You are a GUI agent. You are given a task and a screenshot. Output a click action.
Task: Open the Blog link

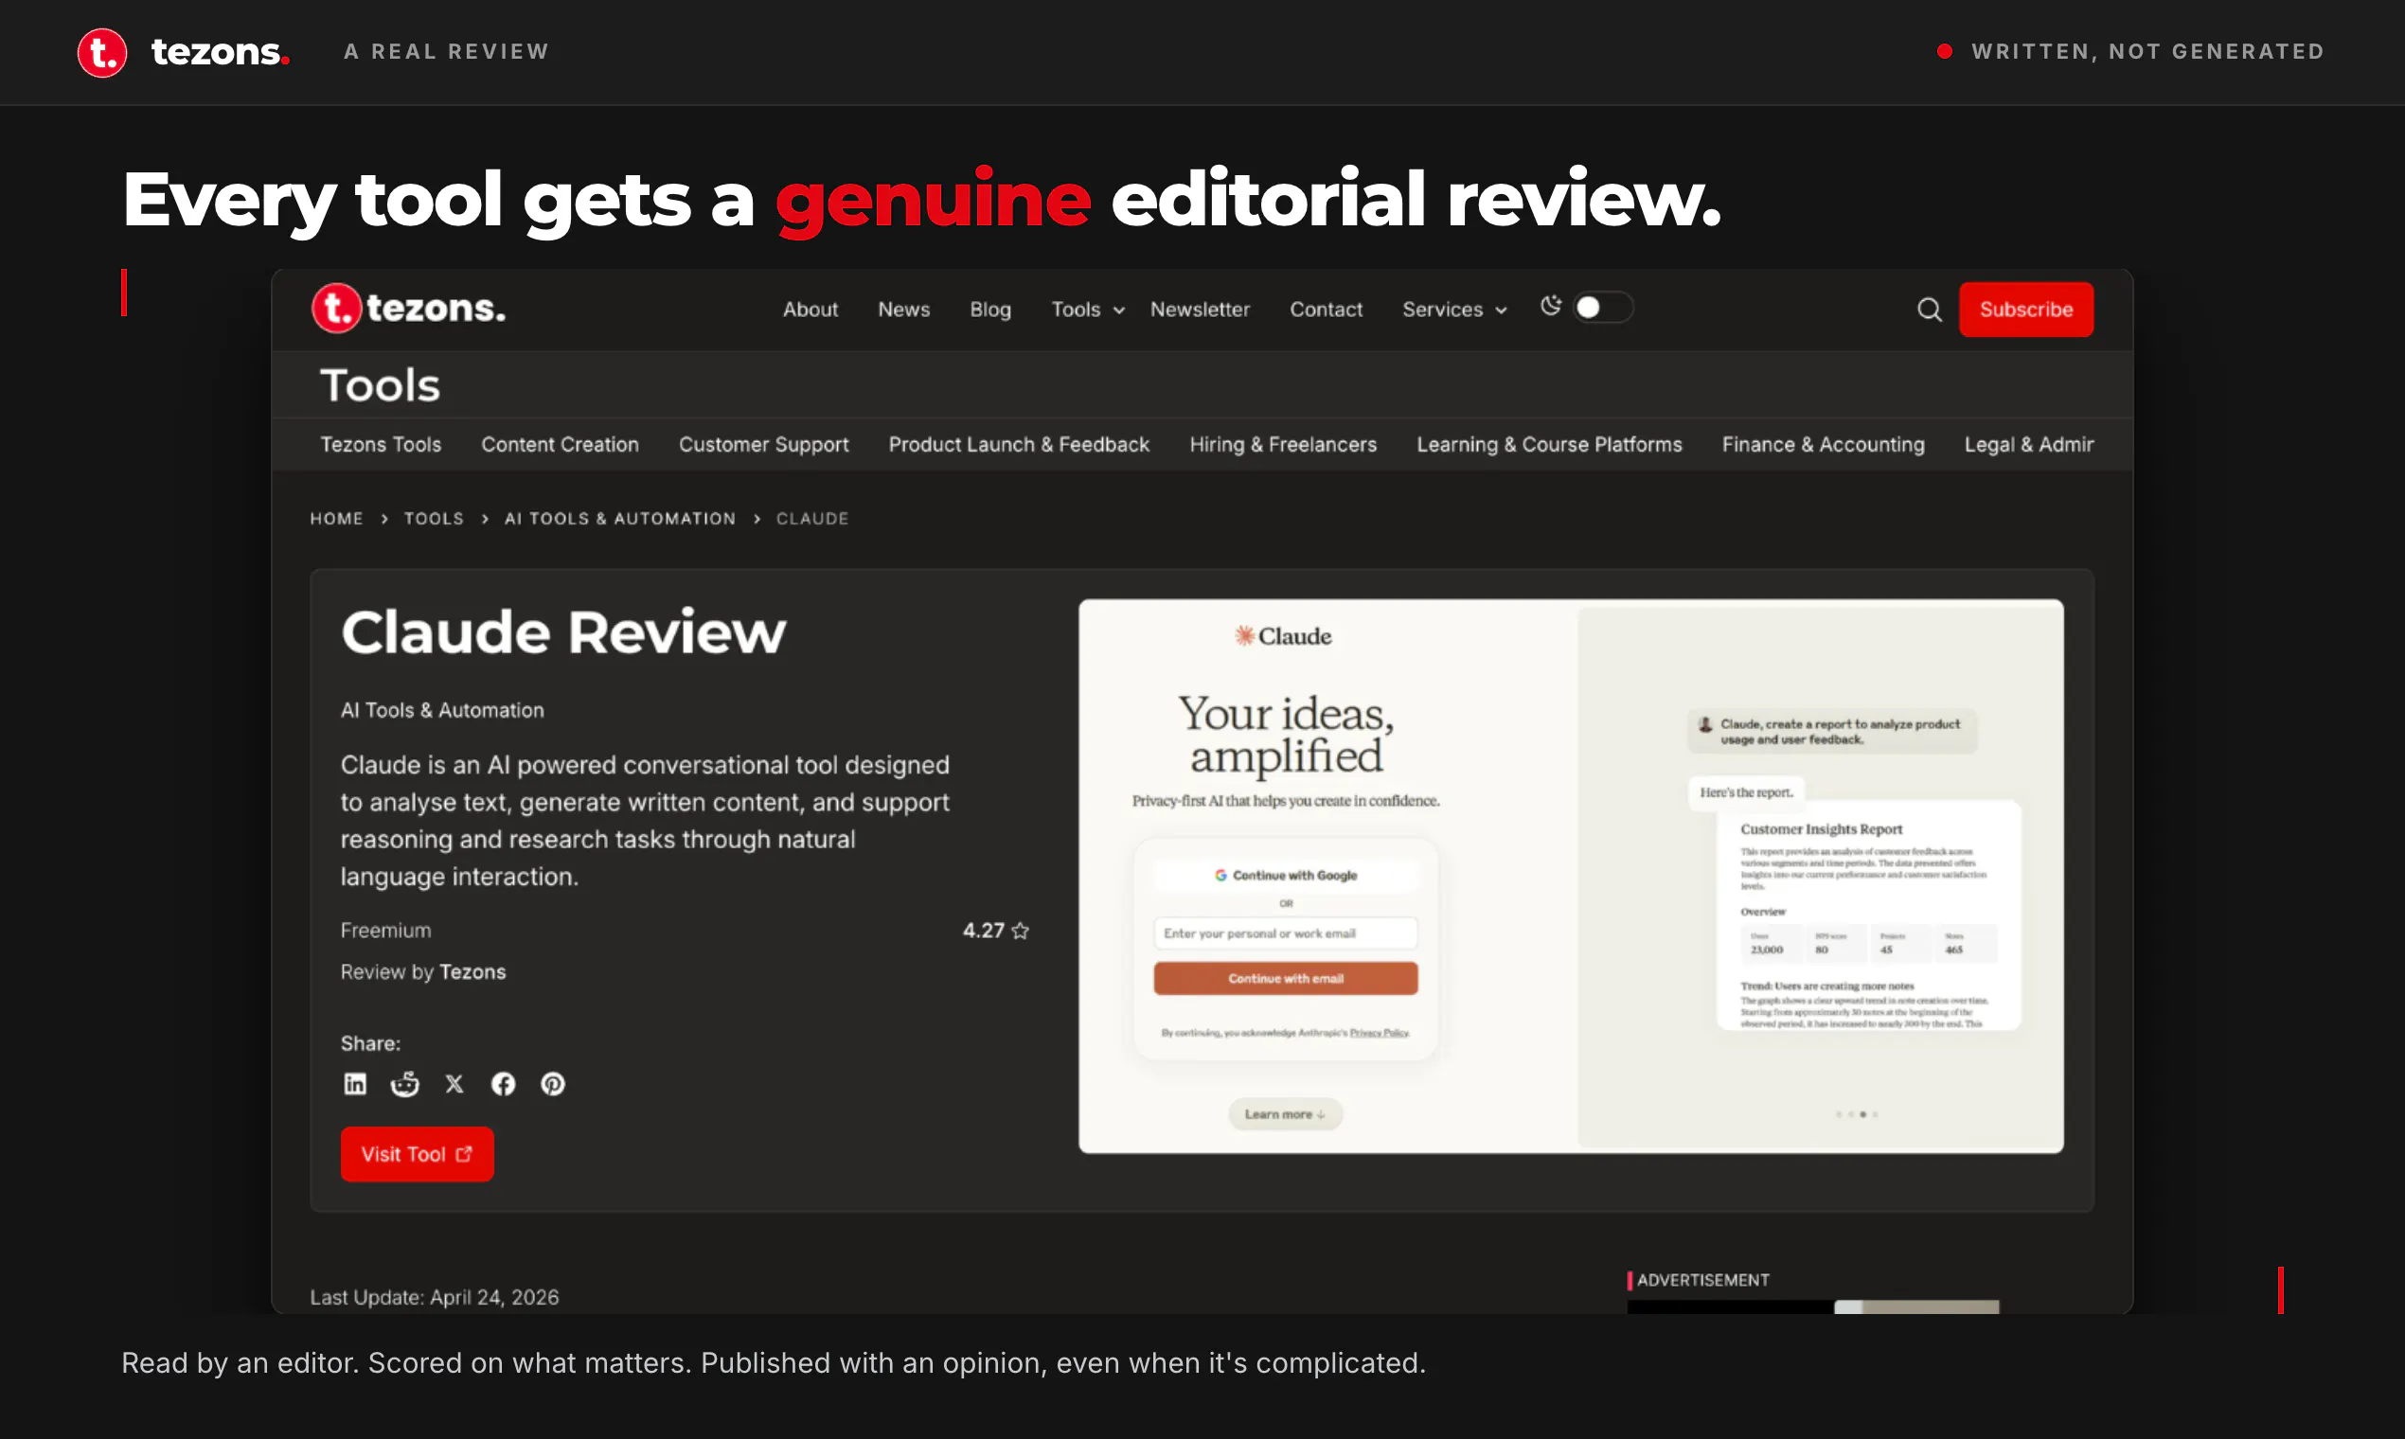point(990,310)
